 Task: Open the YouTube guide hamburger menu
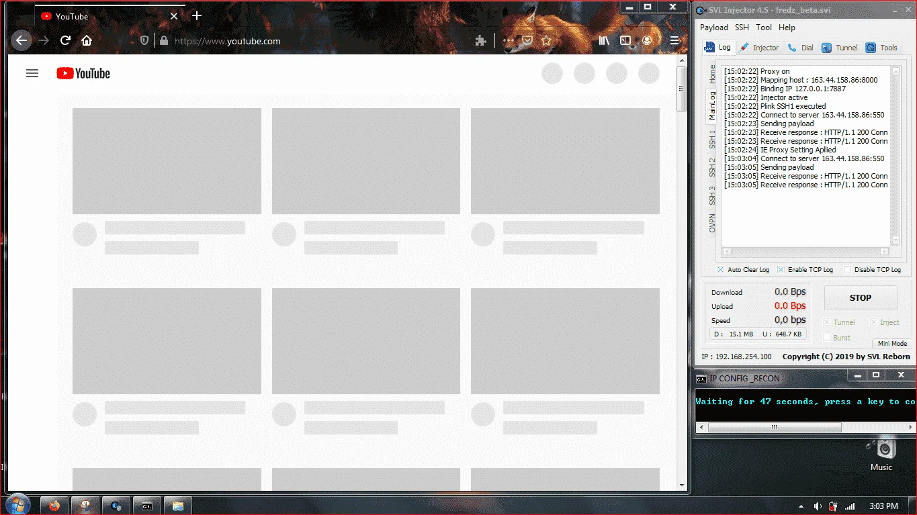[x=32, y=73]
